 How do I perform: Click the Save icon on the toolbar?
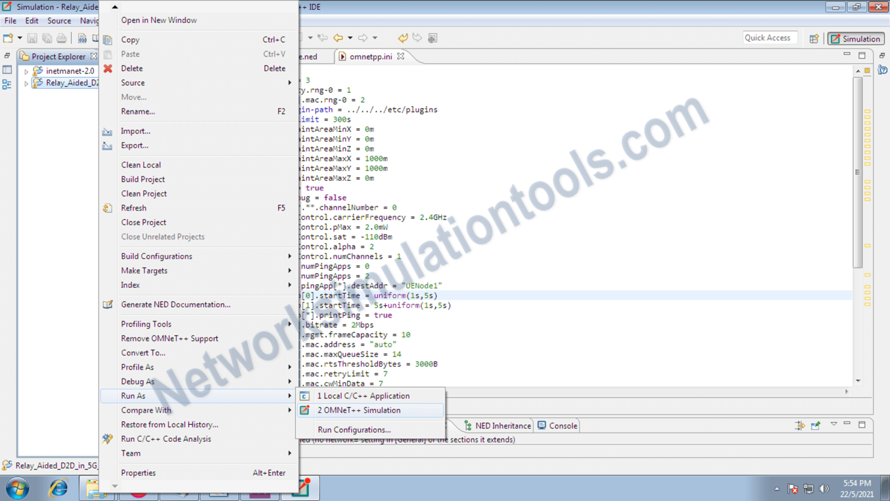click(x=32, y=37)
